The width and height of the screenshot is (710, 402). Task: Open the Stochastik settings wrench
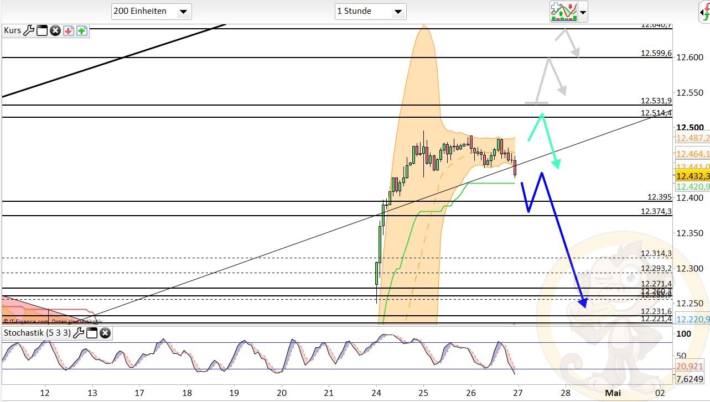coord(79,333)
